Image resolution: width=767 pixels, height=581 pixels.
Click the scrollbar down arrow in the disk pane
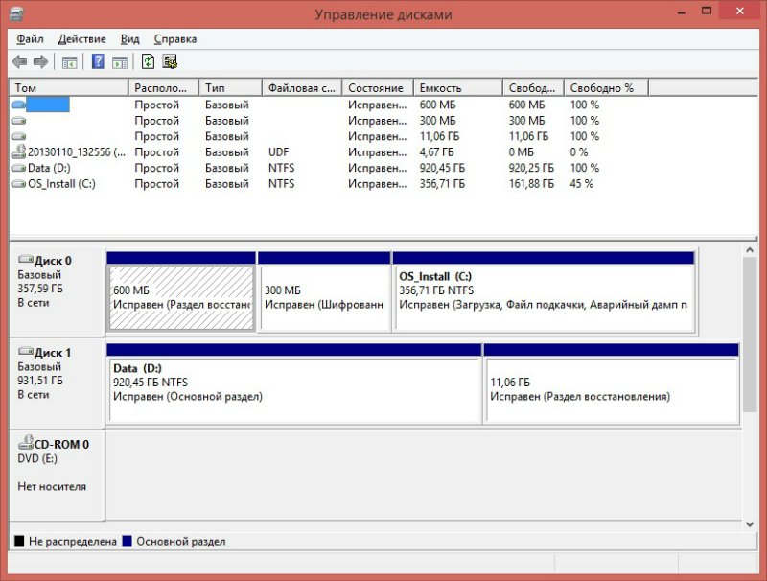pos(752,523)
